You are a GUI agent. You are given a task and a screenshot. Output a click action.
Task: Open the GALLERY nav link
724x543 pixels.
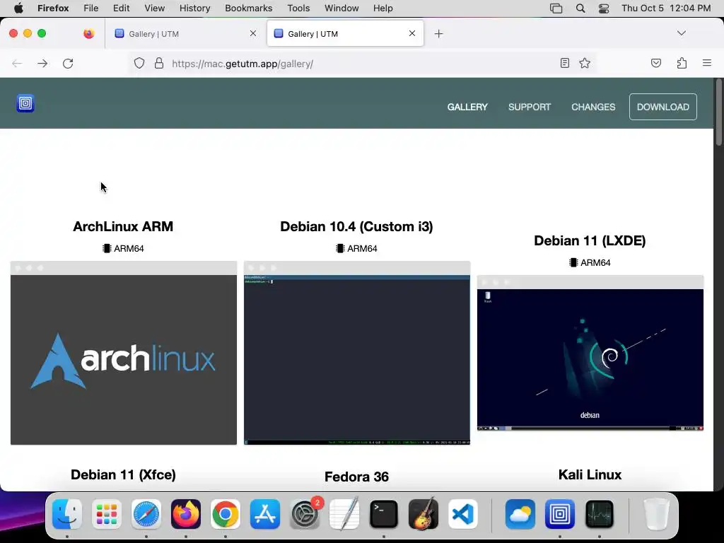467,107
